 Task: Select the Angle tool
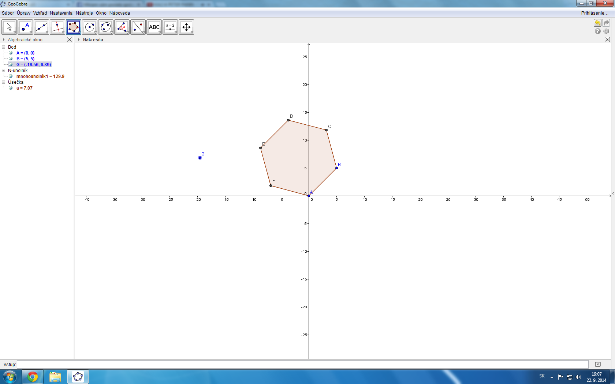tap(122, 27)
